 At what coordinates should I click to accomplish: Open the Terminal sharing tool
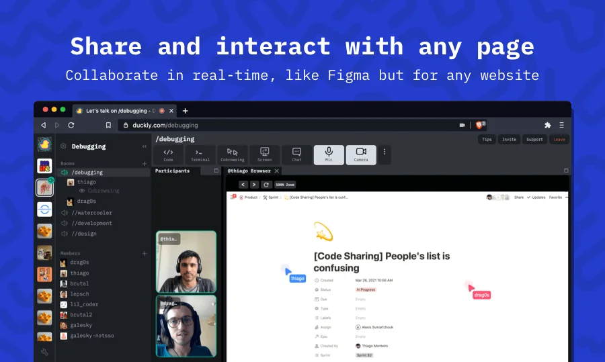[x=200, y=155]
